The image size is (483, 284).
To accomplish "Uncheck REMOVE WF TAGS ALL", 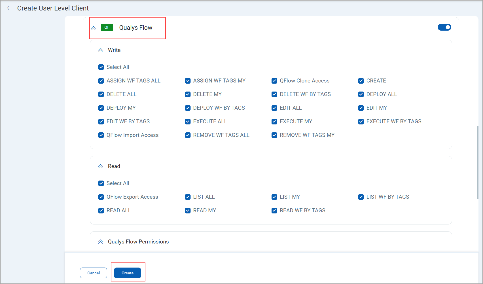I will 188,135.
